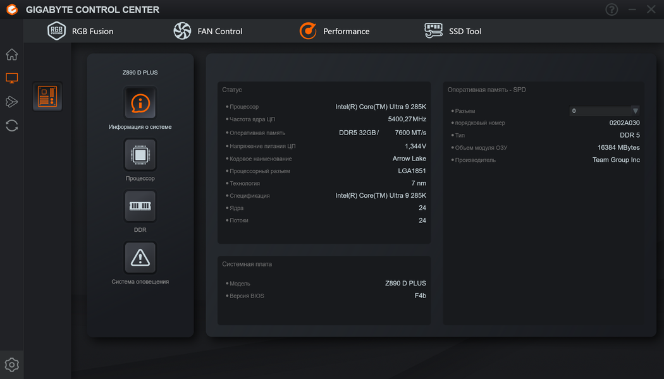Select the monitor icon in sidebar
This screenshot has width=664, height=379.
click(x=12, y=78)
